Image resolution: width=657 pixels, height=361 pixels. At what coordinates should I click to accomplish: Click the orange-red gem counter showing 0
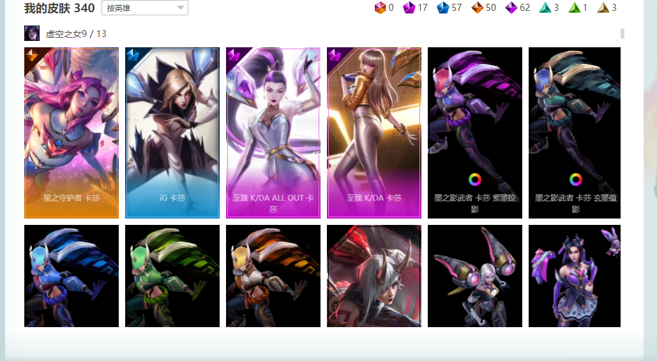384,8
